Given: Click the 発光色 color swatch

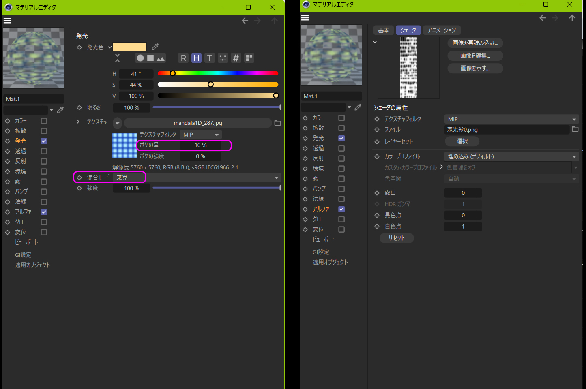Looking at the screenshot, I should 129,47.
